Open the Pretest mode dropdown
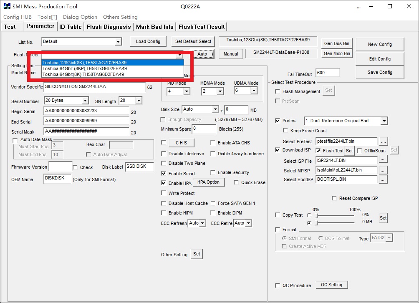The image size is (419, 303). point(384,121)
